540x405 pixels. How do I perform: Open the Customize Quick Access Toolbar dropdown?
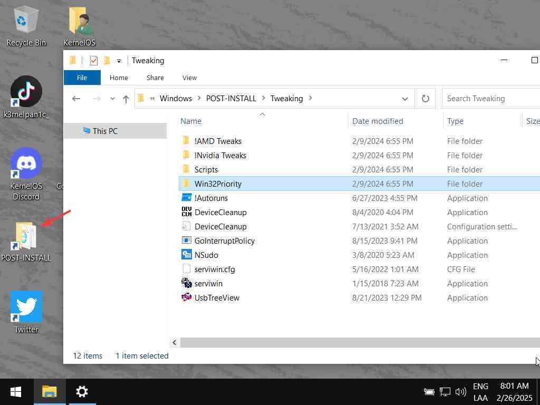pos(119,61)
